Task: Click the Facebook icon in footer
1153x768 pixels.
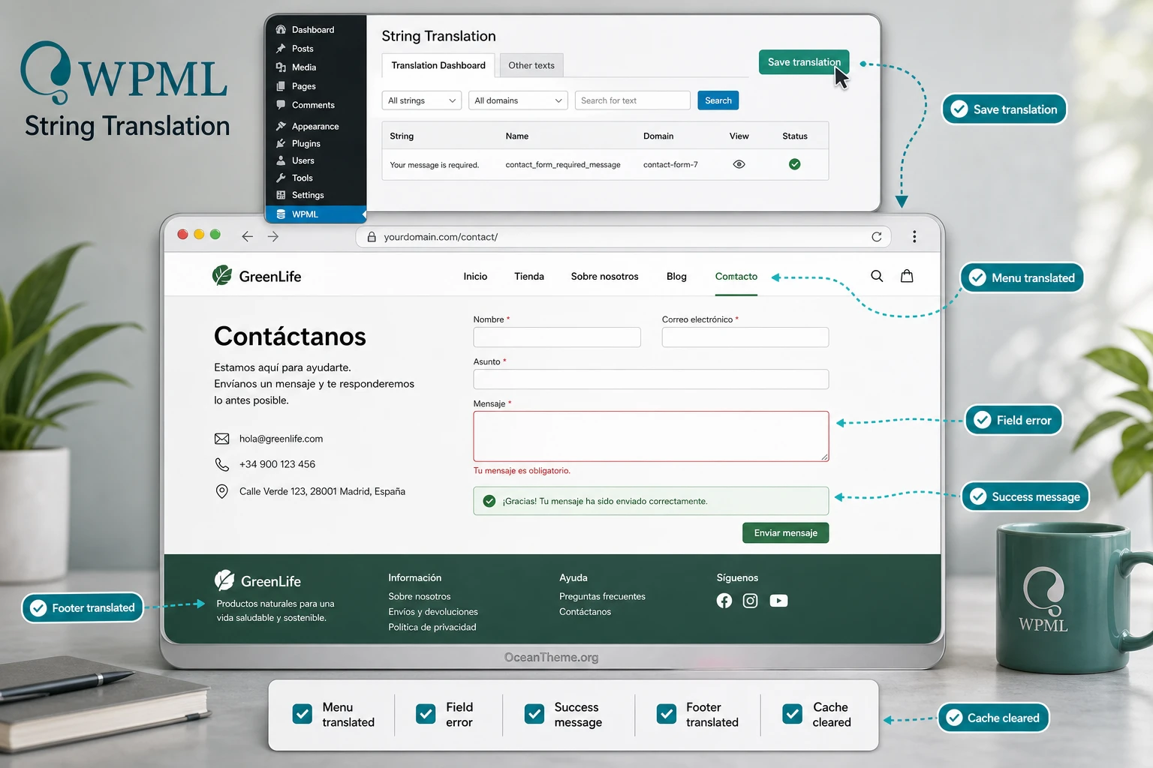Action: coord(724,601)
